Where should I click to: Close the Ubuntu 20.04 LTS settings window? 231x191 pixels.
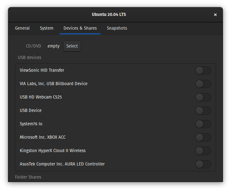pos(215,15)
